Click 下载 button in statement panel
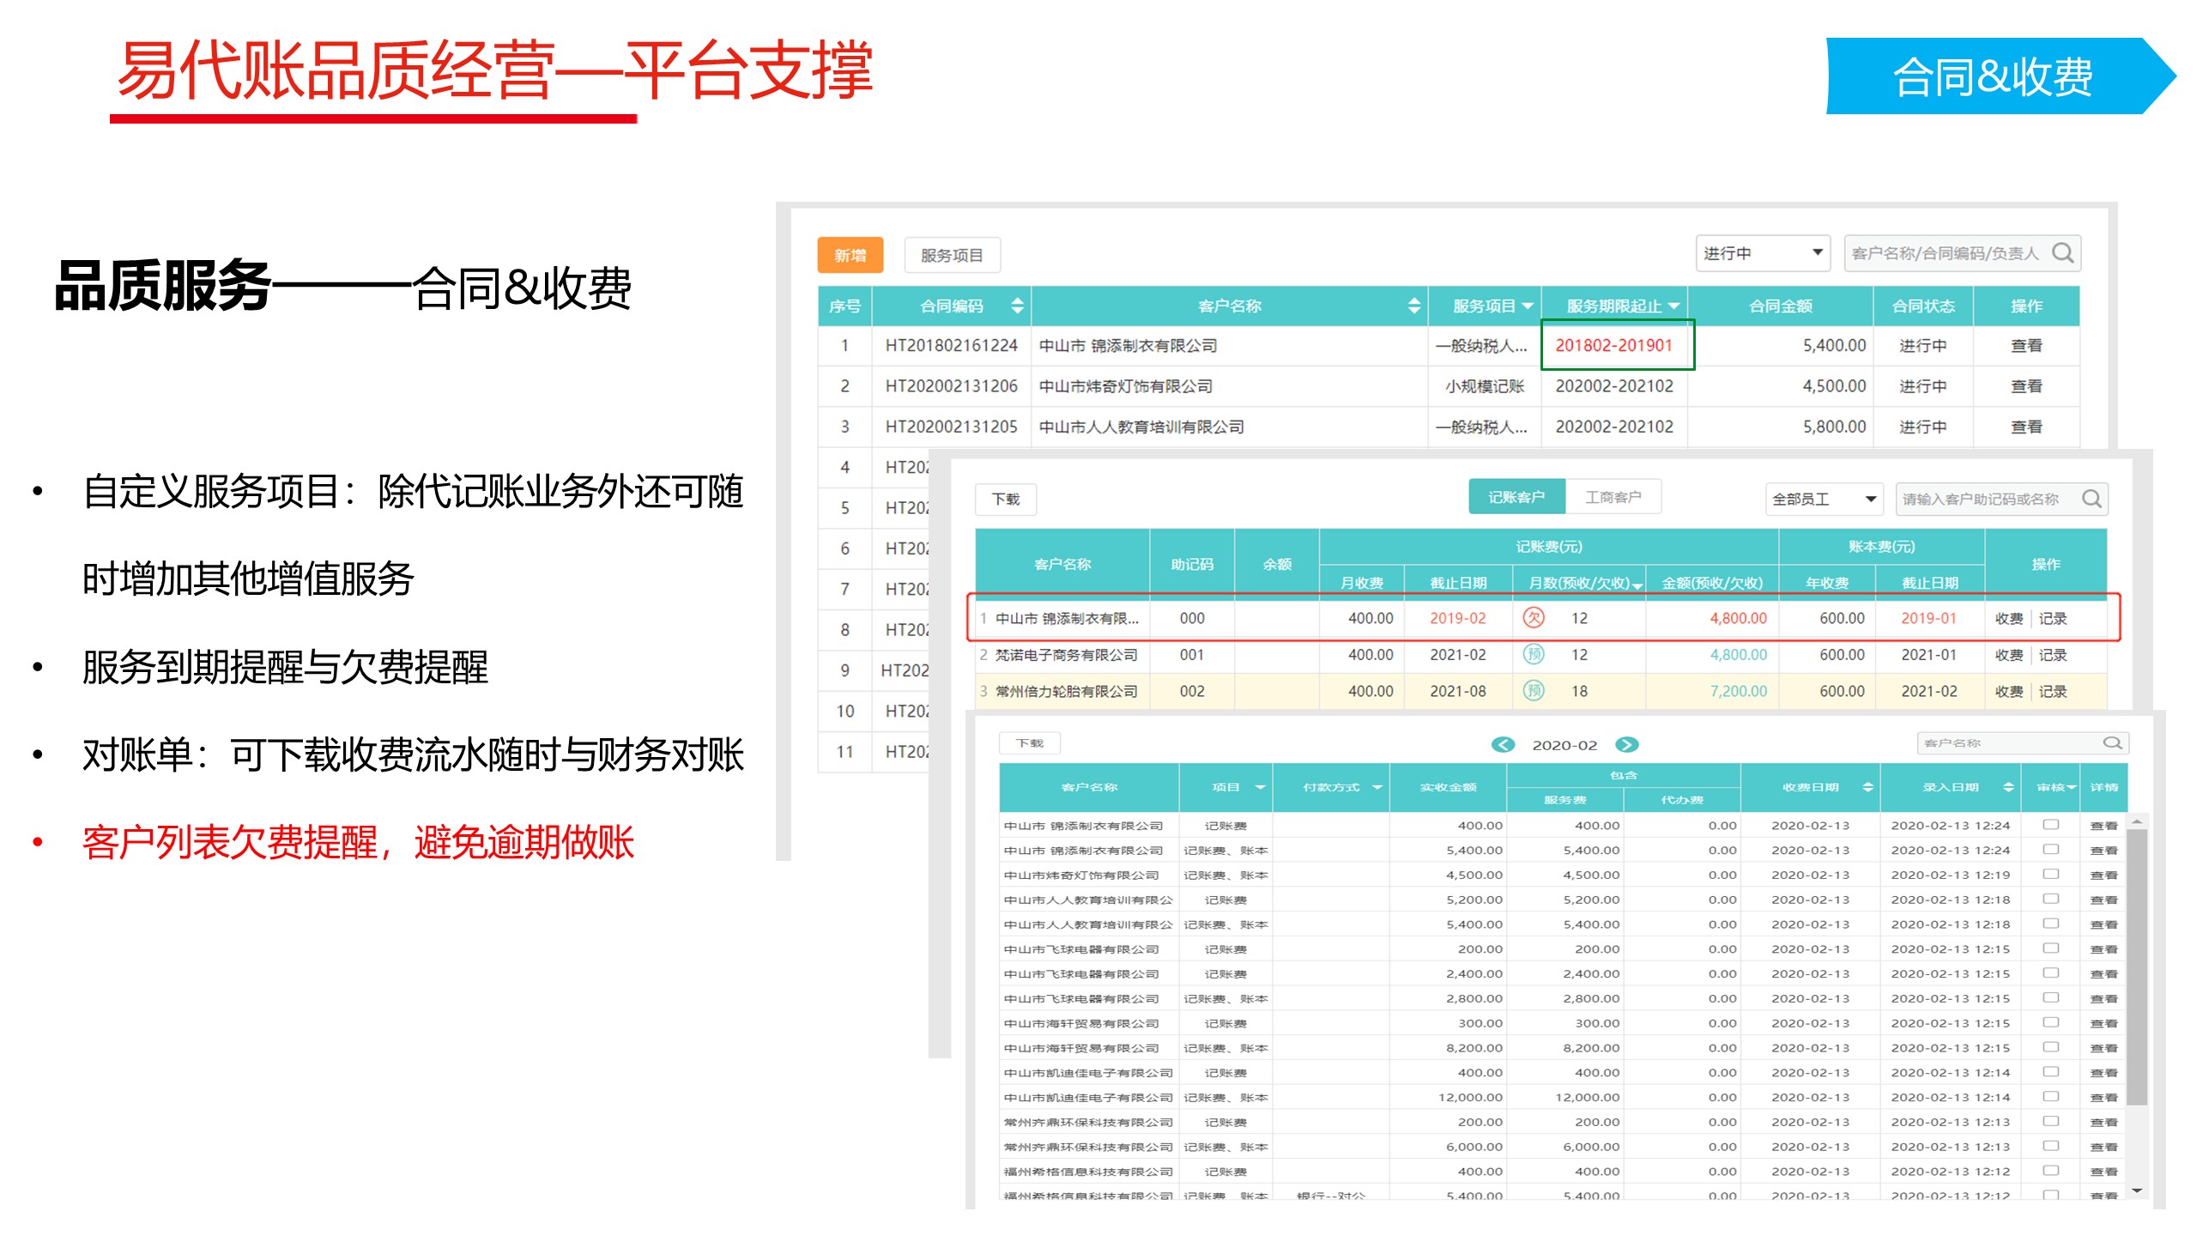 click(x=1030, y=742)
